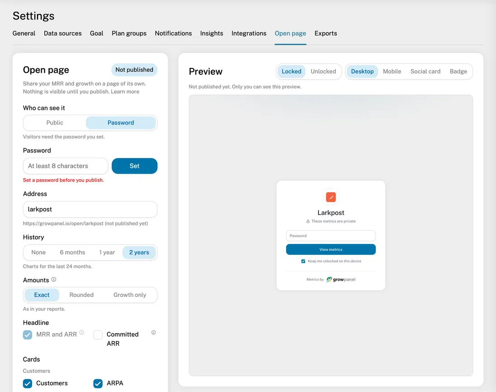The image size is (496, 392).
Task: Uncheck the Customers card checkbox
Action: point(28,383)
